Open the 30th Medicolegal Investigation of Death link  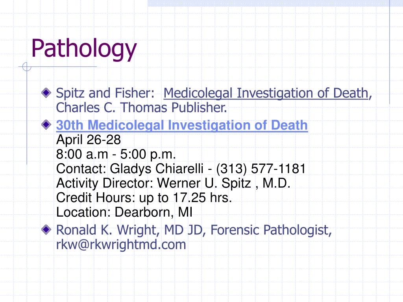click(x=182, y=125)
